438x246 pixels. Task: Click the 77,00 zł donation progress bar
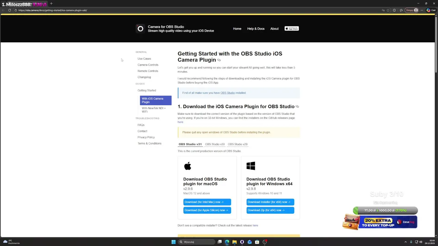(x=385, y=210)
